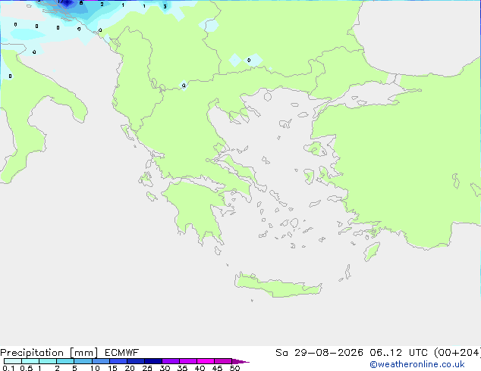Click the magenta swatch between 40 and 45
The width and height of the screenshot is (481, 371).
[x=206, y=361]
